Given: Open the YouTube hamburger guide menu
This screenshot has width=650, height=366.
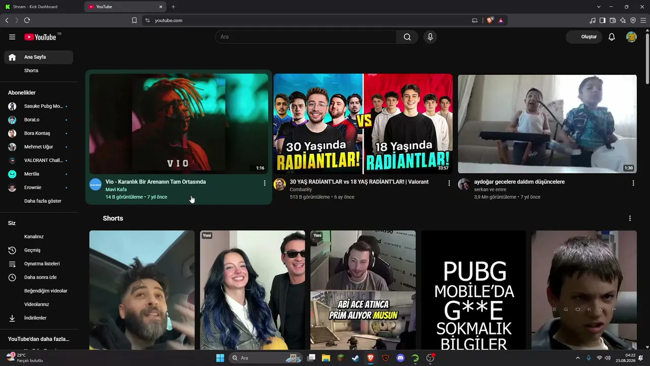Looking at the screenshot, I should pyautogui.click(x=12, y=37).
